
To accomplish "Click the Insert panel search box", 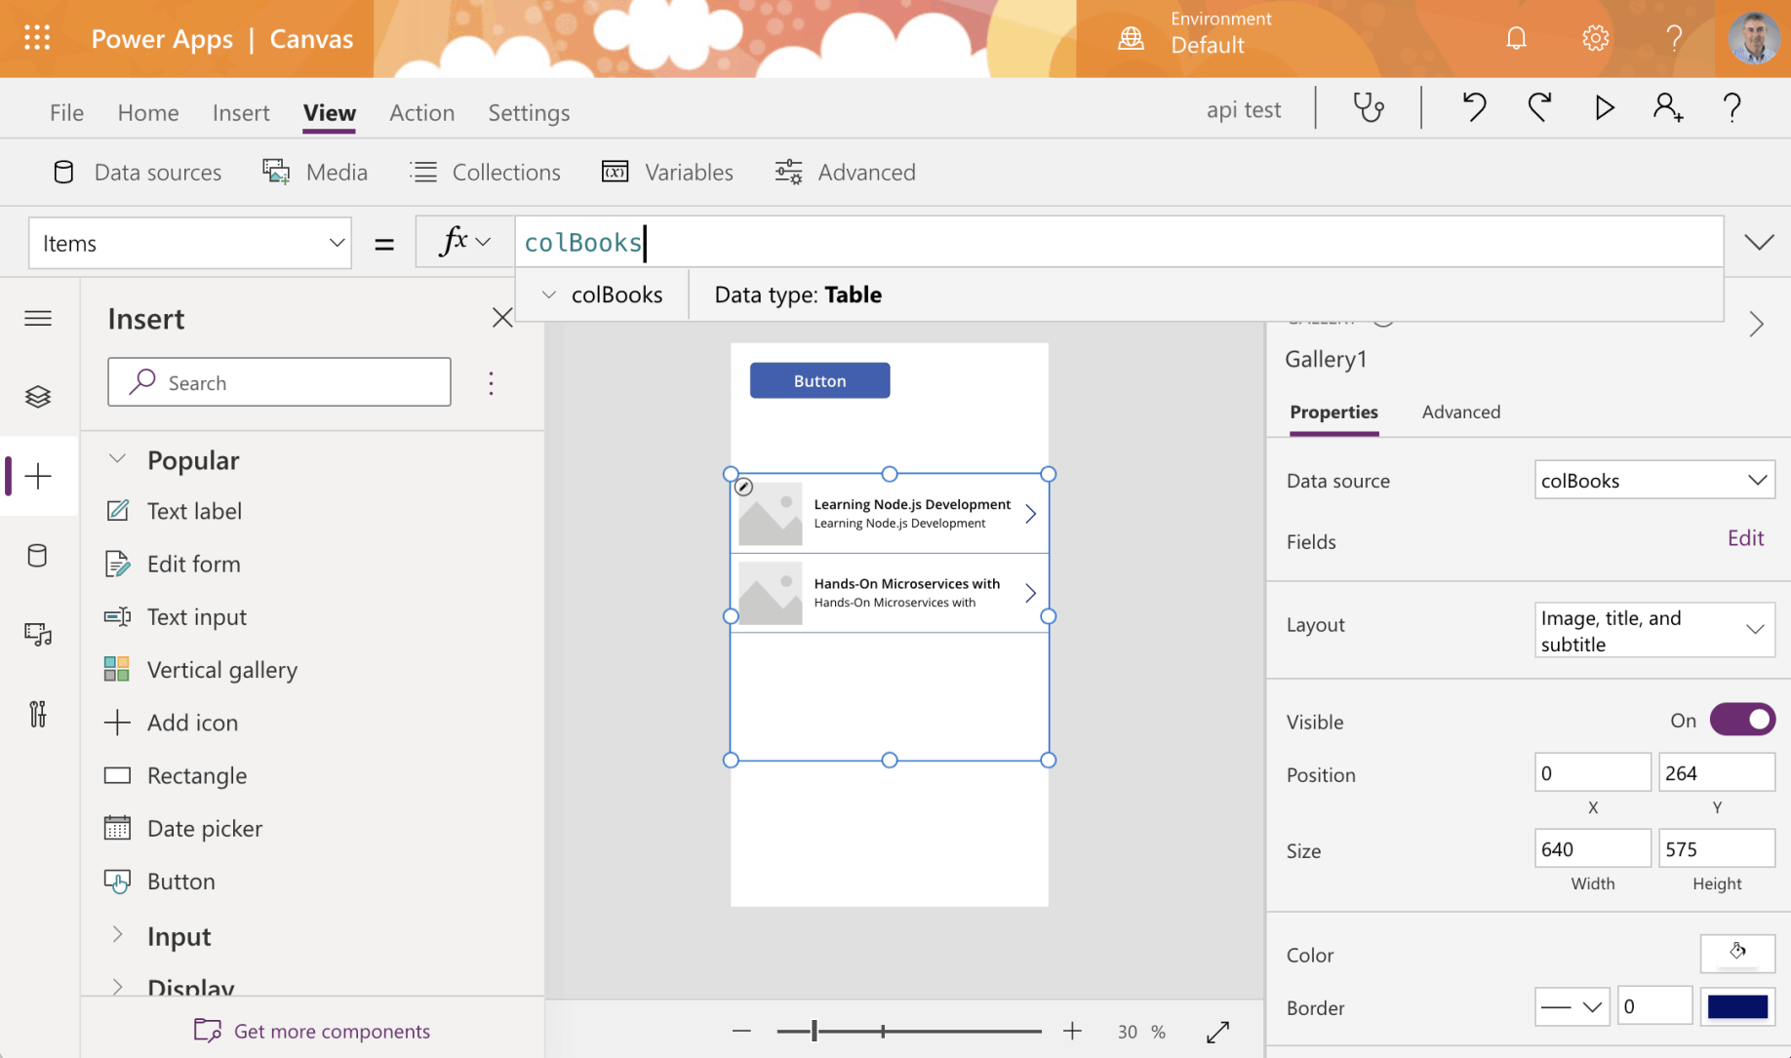I will [279, 382].
